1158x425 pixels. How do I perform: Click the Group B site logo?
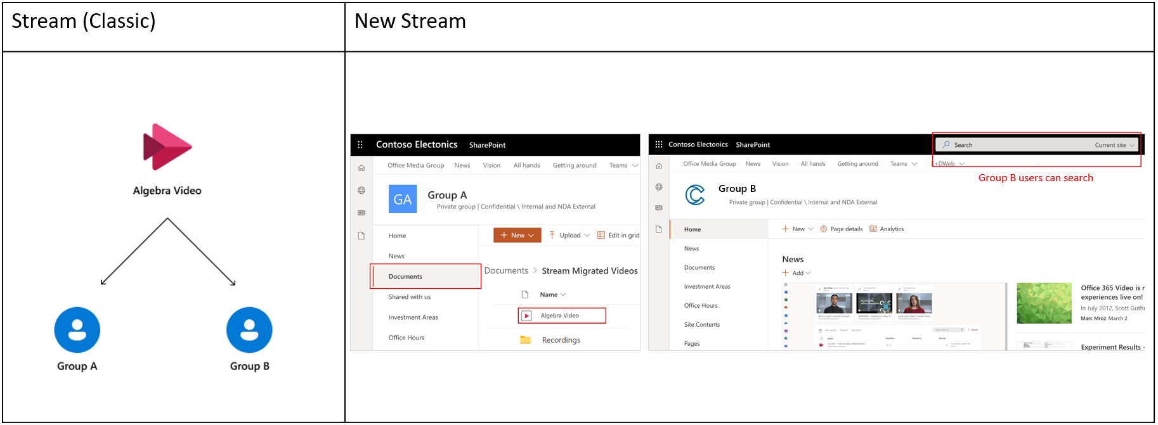(695, 194)
